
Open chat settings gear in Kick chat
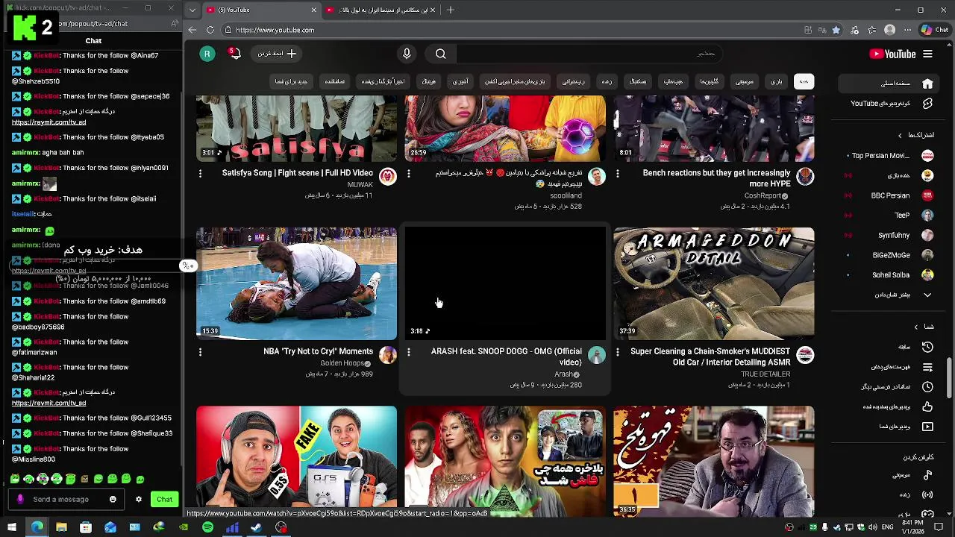click(x=138, y=500)
